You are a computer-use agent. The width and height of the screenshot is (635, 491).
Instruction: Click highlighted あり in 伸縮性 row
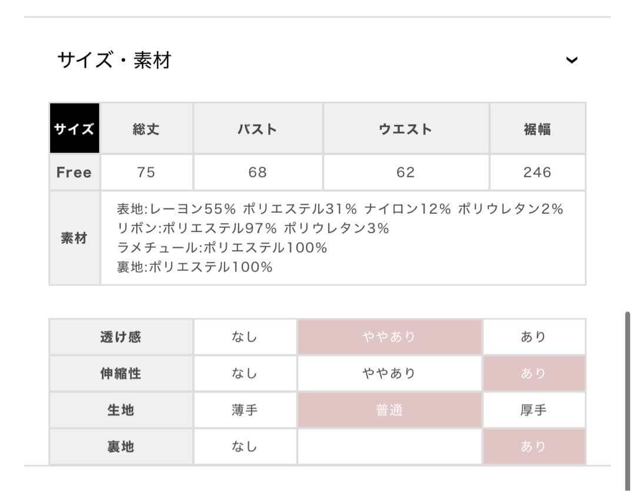point(533,373)
